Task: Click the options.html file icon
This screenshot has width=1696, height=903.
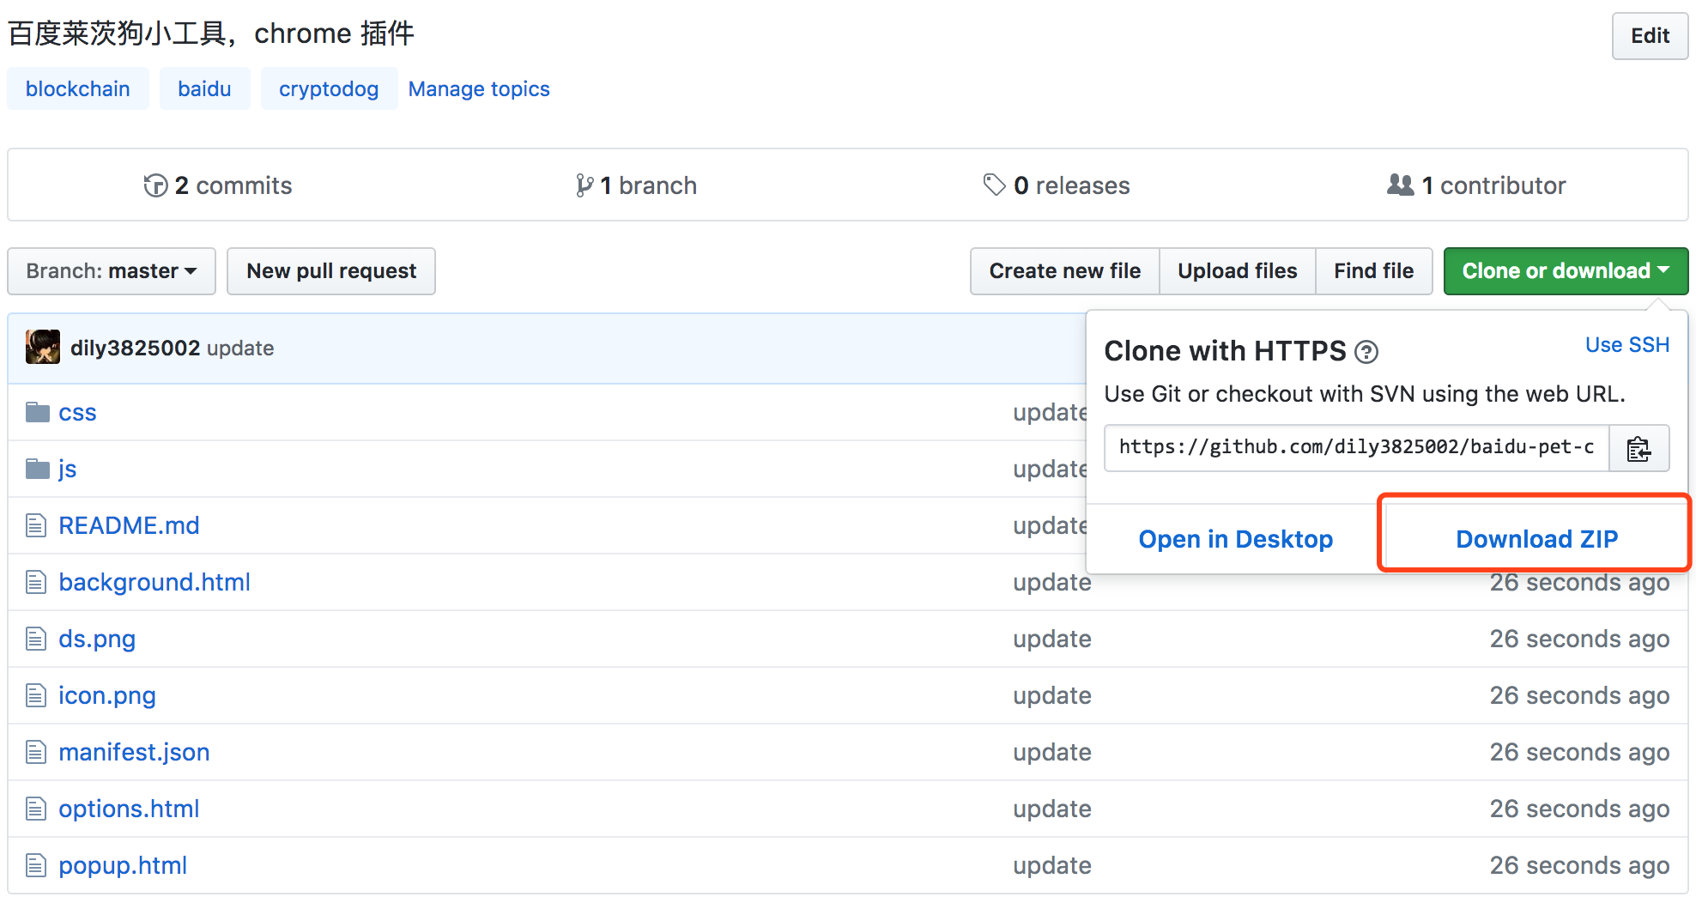Action: [x=35, y=809]
